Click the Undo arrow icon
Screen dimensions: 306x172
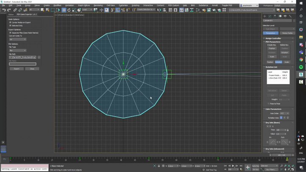4,10
